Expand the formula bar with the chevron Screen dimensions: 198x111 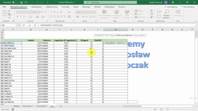tap(196, 25)
